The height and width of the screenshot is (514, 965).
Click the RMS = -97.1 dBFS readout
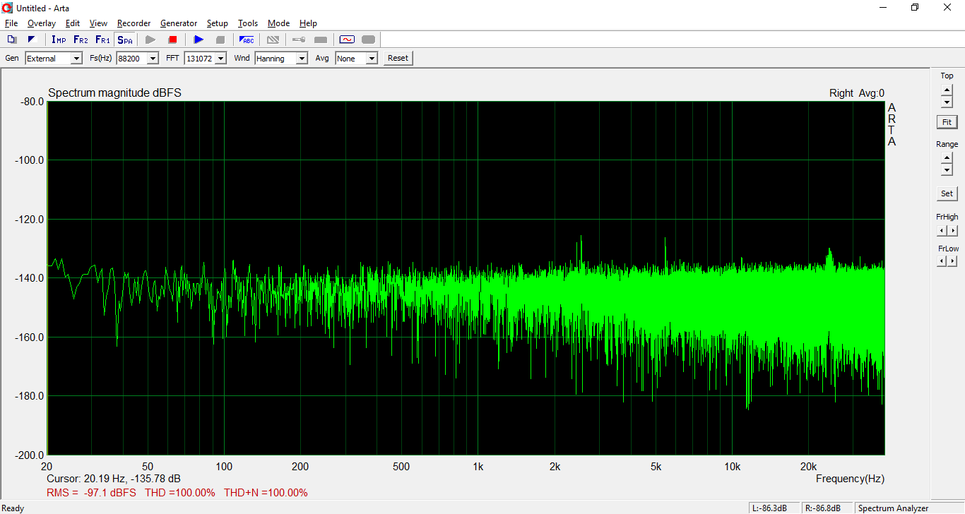click(x=91, y=493)
